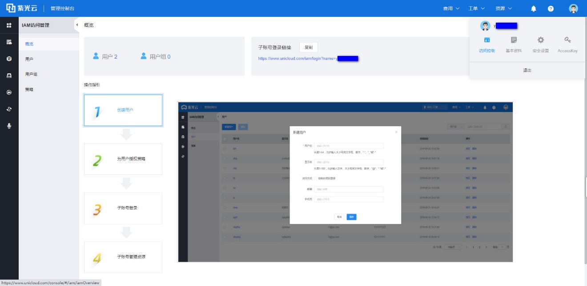
Task: Click 退出 to log out
Action: 527,70
